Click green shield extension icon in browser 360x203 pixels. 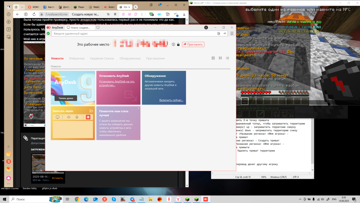tap(151, 14)
